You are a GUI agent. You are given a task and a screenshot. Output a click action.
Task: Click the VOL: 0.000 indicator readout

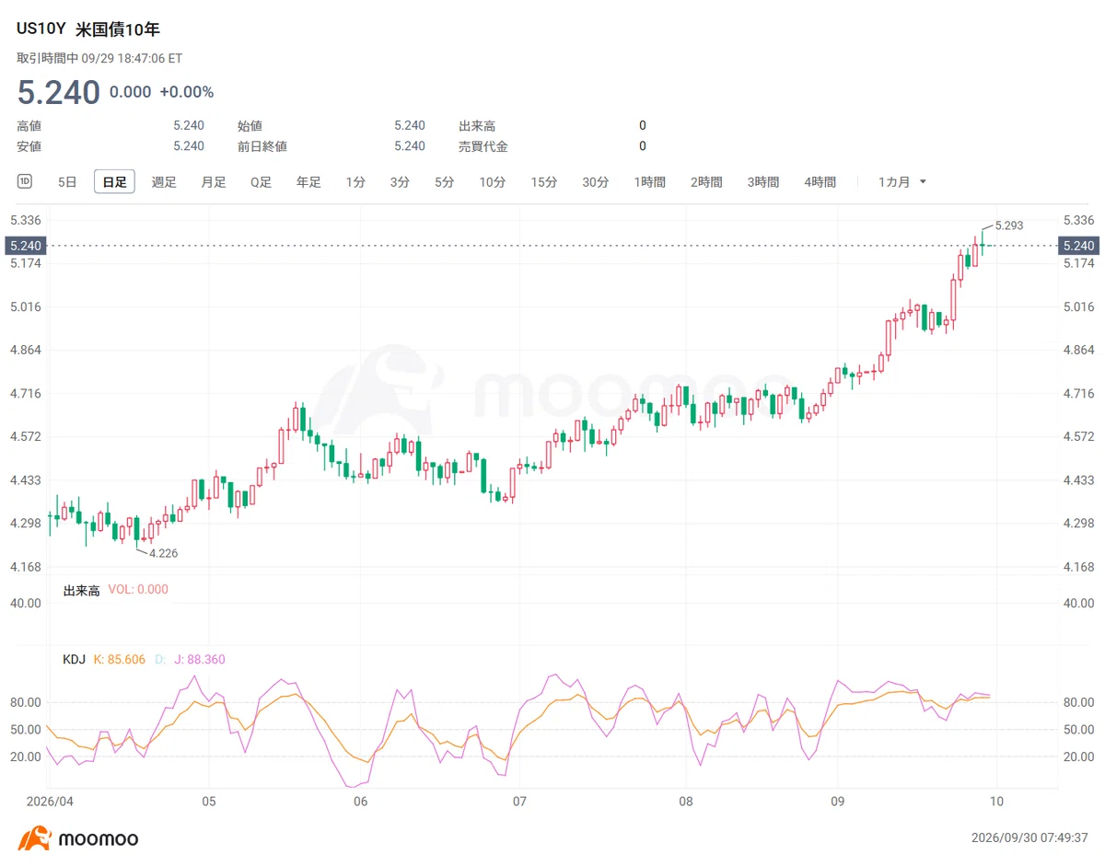pyautogui.click(x=138, y=590)
